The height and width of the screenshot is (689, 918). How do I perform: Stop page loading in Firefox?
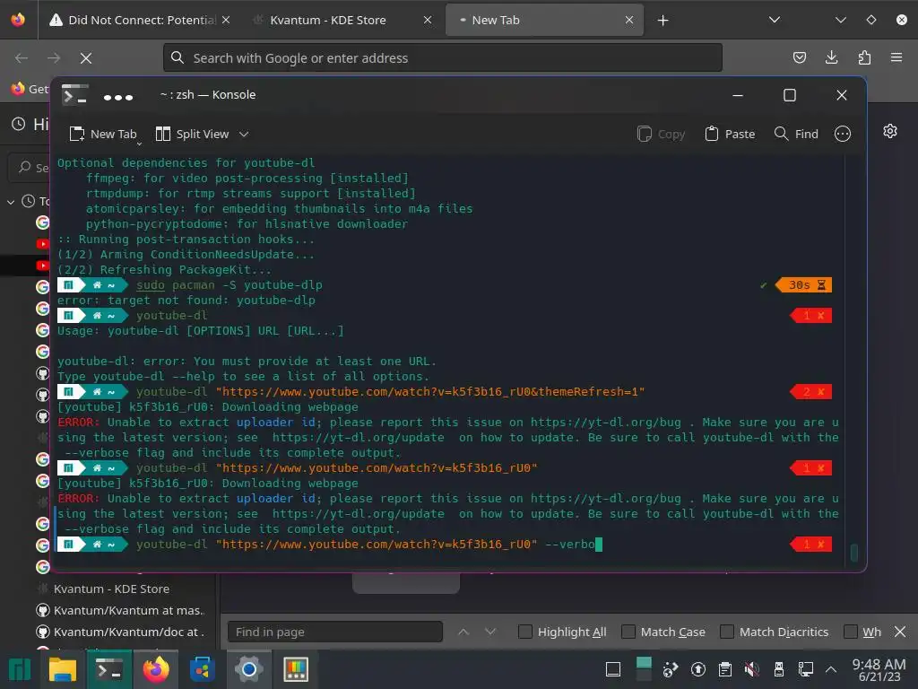click(x=86, y=58)
